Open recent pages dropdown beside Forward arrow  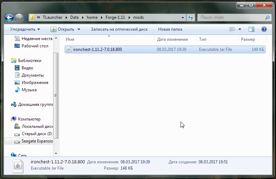pos(26,17)
